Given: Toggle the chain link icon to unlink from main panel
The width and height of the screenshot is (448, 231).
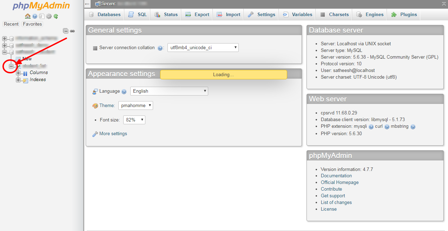Looking at the screenshot, I should (x=72, y=31).
